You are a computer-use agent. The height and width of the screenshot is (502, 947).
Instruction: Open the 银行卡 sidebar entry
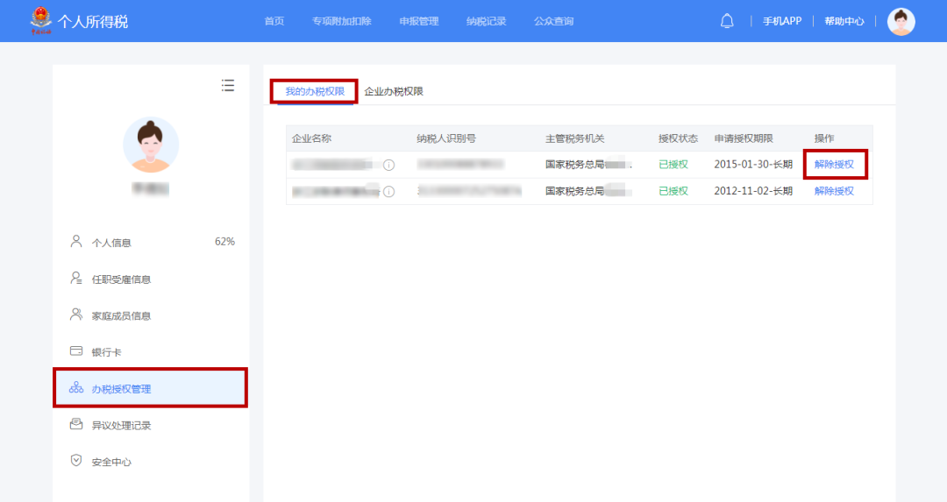tap(106, 352)
